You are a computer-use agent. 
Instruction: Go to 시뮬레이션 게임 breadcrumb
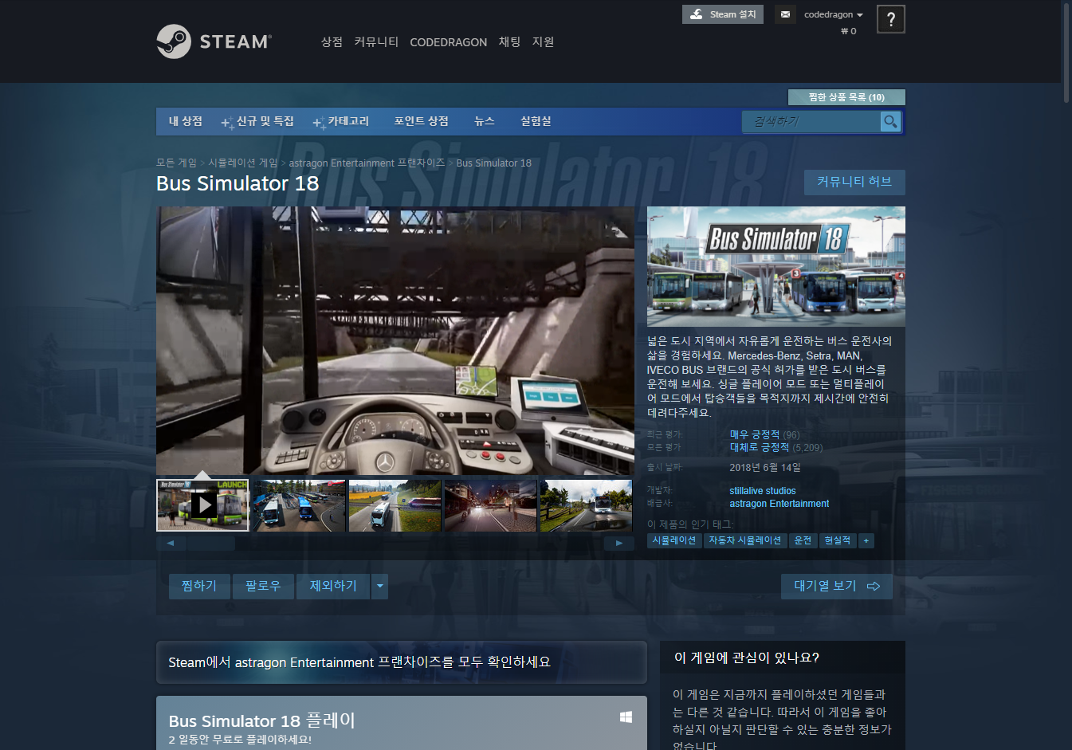click(243, 163)
